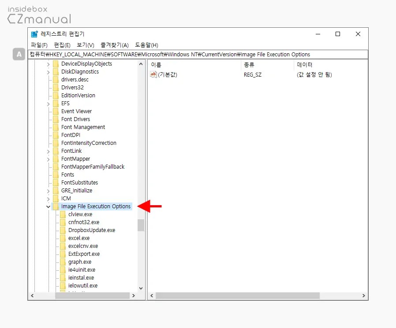396x328 pixels.
Task: Click the tree pane scroll down arrow
Action: click(x=141, y=288)
